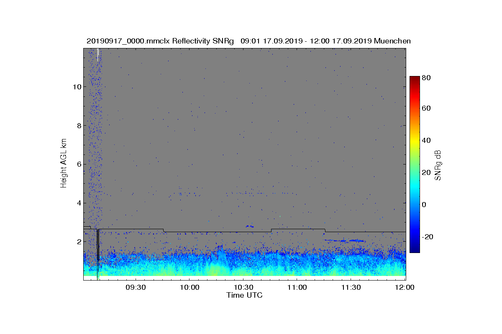Click the colorbar value 60
This screenshot has width=502, height=334.
click(427, 108)
